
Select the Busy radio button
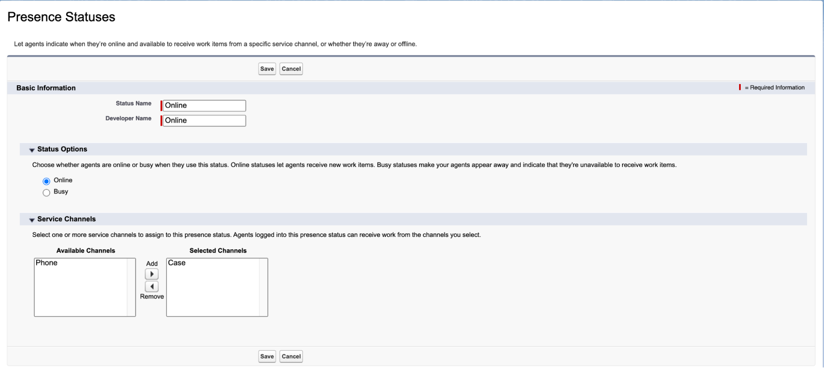pyautogui.click(x=47, y=192)
